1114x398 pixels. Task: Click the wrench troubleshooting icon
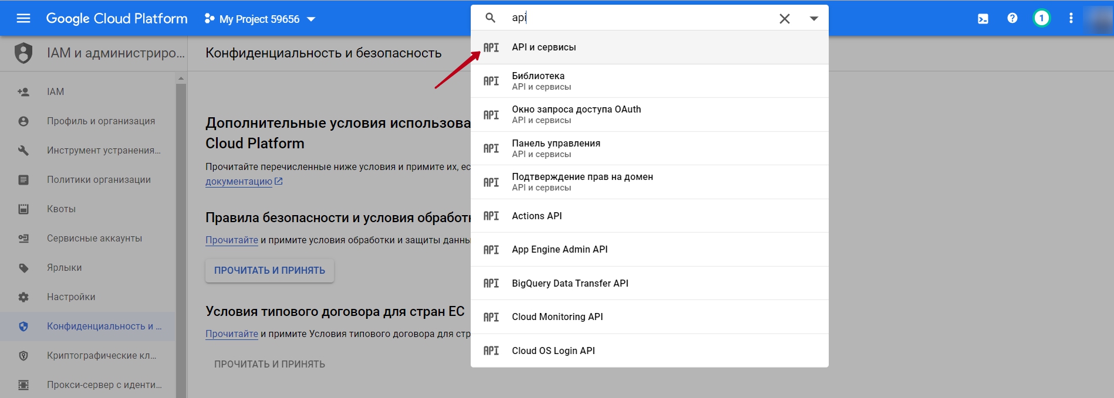[x=23, y=151]
